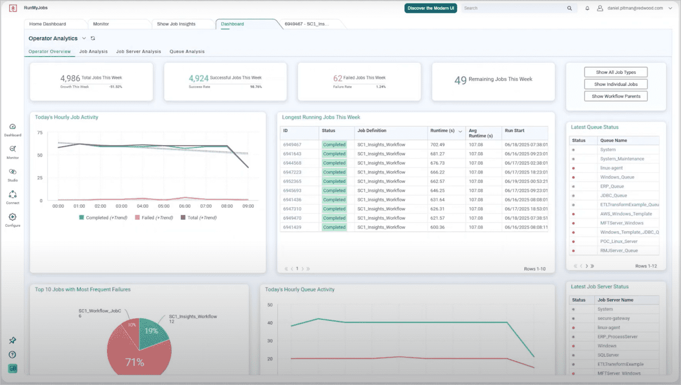Open Studio from the left sidebar
This screenshot has height=385, width=681.
click(x=12, y=174)
